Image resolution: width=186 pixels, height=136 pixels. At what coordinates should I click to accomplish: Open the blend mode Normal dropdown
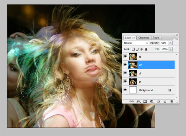[x=136, y=43]
